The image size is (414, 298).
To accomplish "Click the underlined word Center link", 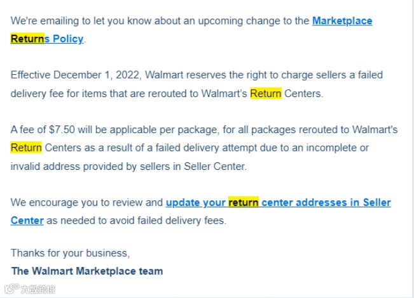I will coord(27,221).
